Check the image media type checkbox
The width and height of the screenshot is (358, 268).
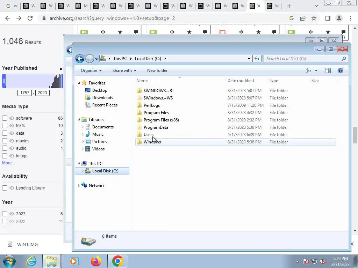[5, 156]
